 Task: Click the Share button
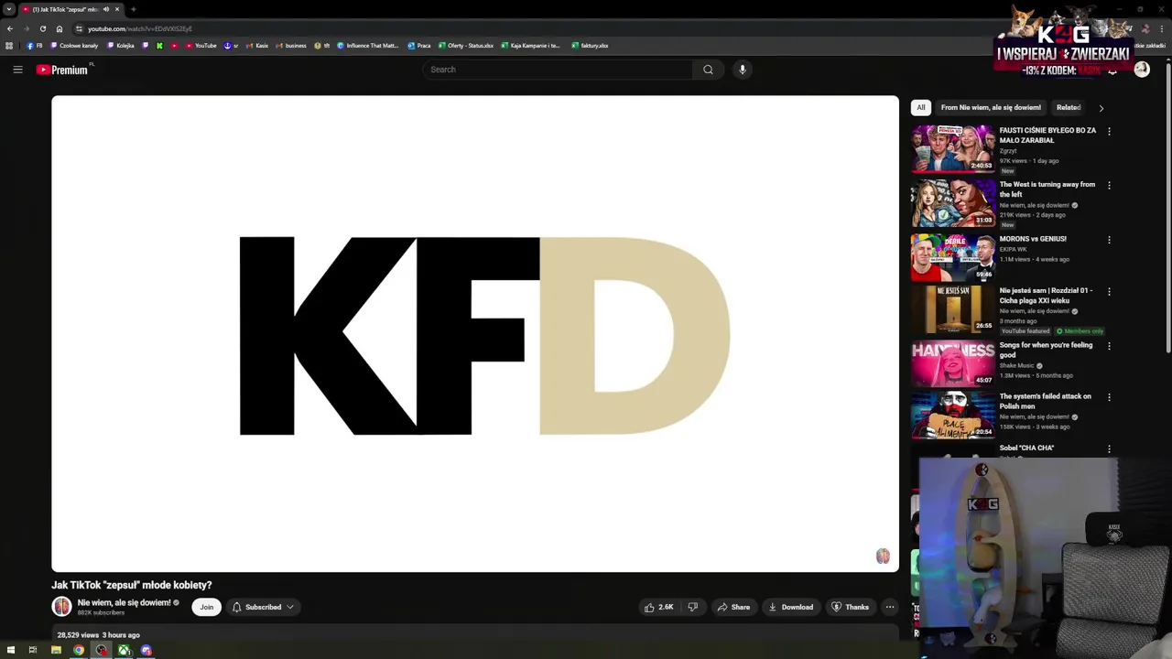(733, 607)
